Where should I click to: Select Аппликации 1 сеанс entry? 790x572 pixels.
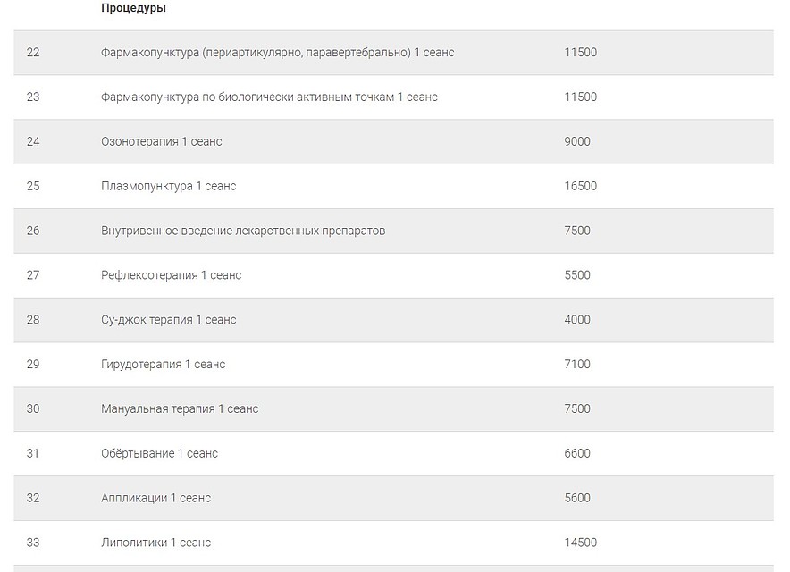pos(155,498)
